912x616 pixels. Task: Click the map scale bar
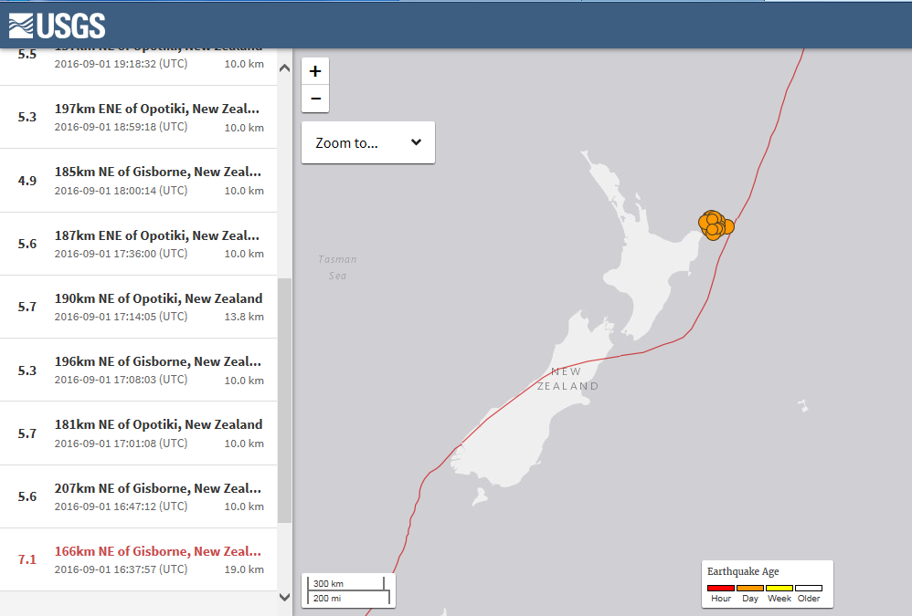(x=345, y=590)
